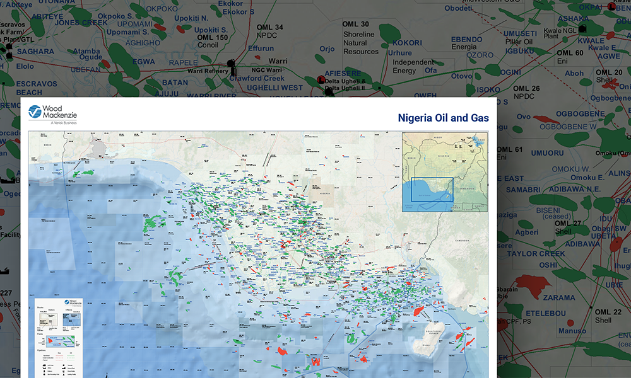Image resolution: width=631 pixels, height=378 pixels.
Task: Click the 'OML 150' block label
Action: pyautogui.click(x=213, y=37)
